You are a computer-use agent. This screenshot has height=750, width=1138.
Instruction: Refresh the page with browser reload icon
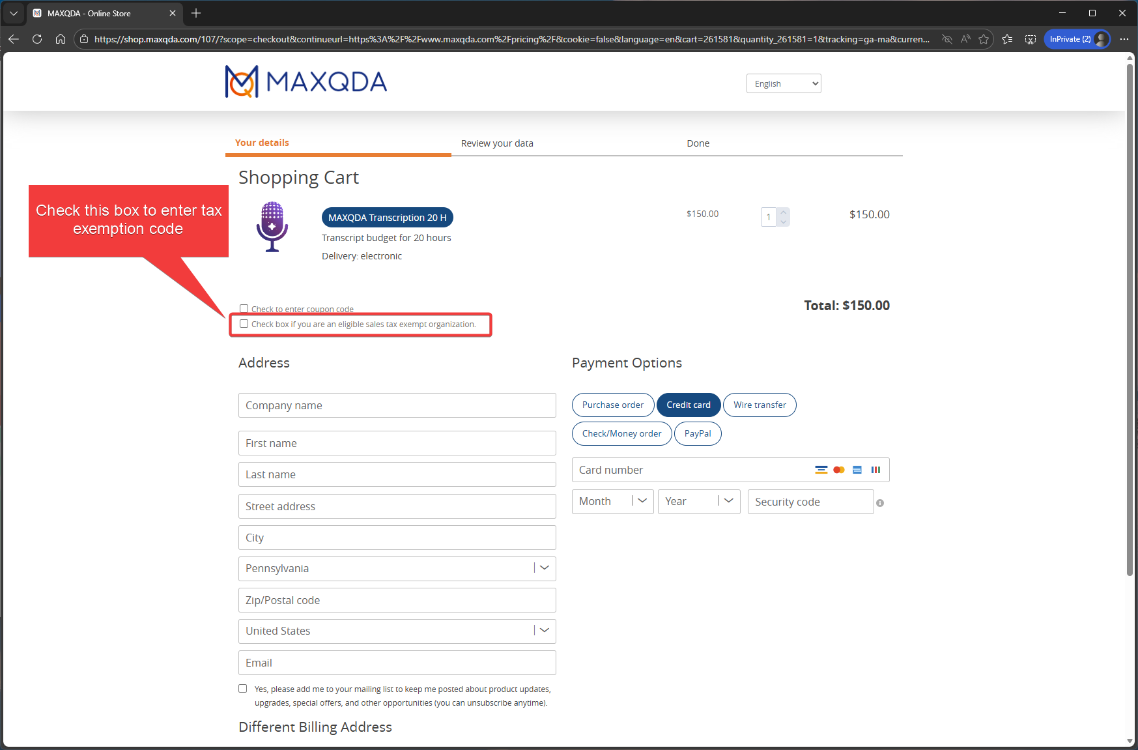point(37,39)
